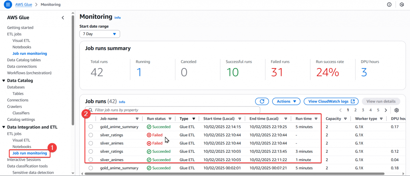Image resolution: width=410 pixels, height=176 pixels.
Task: Click View CloudWatch logs button
Action: click(331, 101)
